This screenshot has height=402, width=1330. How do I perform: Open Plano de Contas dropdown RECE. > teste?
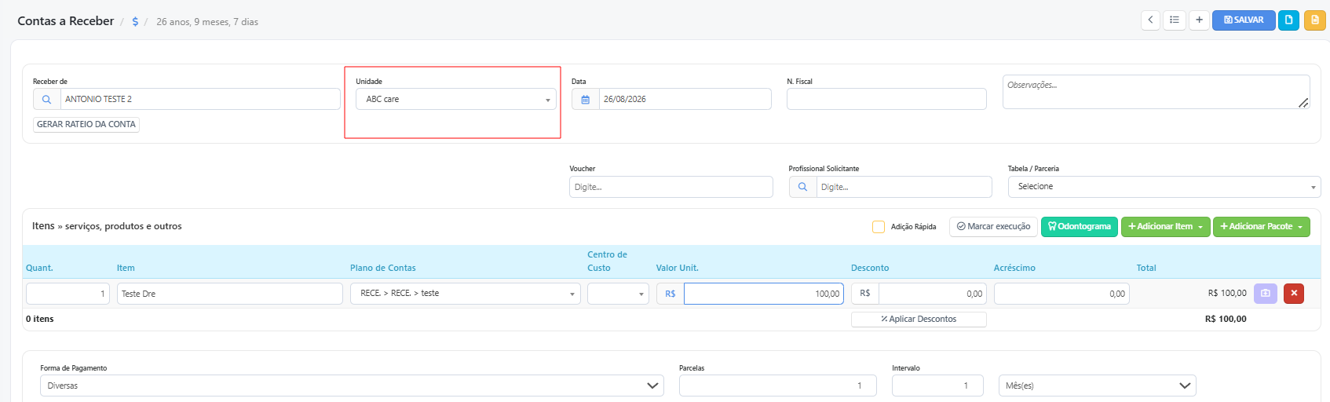465,294
